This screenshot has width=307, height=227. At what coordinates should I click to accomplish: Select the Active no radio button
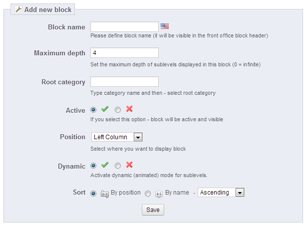point(118,109)
